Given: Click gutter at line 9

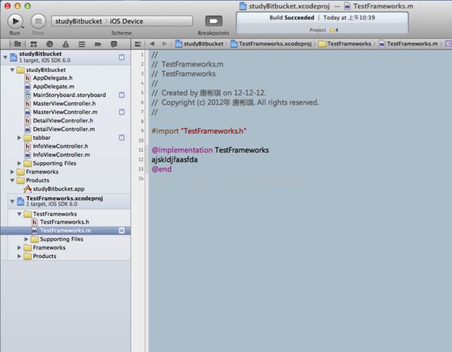Looking at the screenshot, I should click(142, 131).
